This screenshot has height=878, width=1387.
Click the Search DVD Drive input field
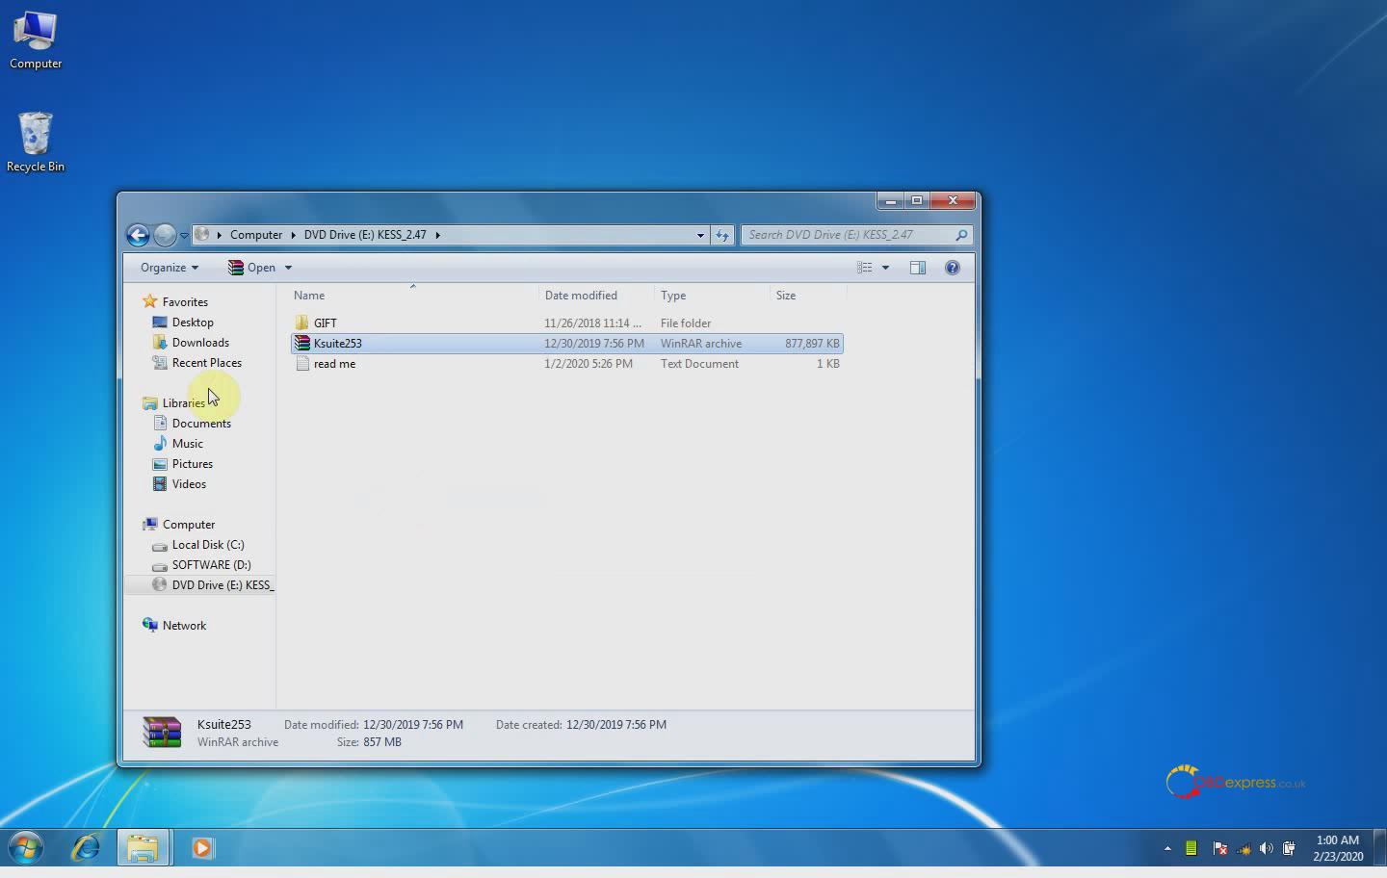coord(848,235)
